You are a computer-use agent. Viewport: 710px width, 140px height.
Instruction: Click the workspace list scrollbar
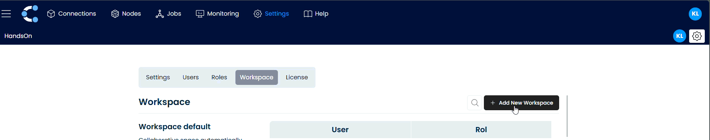pos(567,116)
